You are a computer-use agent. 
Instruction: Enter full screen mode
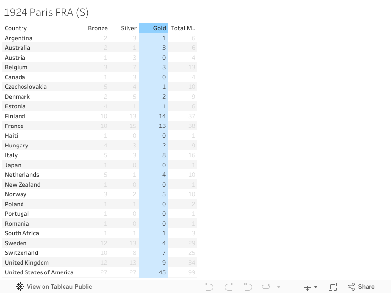click(333, 287)
